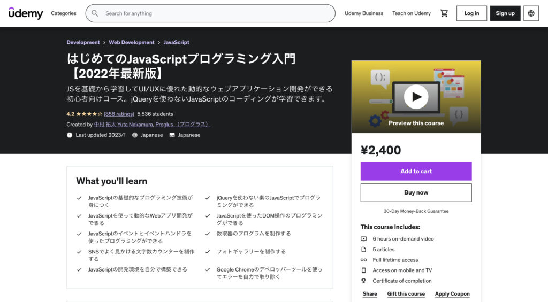Click Access on mobile and TV text
Screen dimensions: 548x302
(x=402, y=270)
